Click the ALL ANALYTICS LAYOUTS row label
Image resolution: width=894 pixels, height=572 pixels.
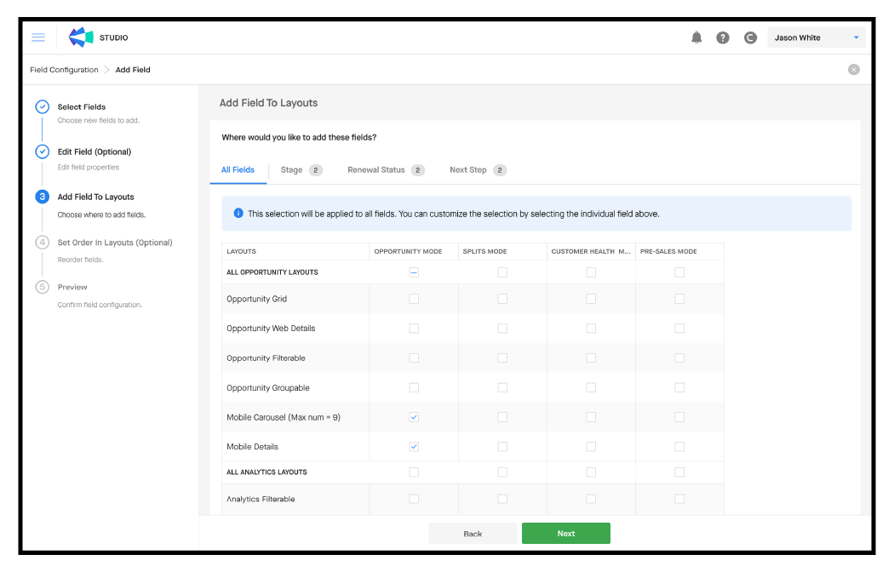pos(266,472)
